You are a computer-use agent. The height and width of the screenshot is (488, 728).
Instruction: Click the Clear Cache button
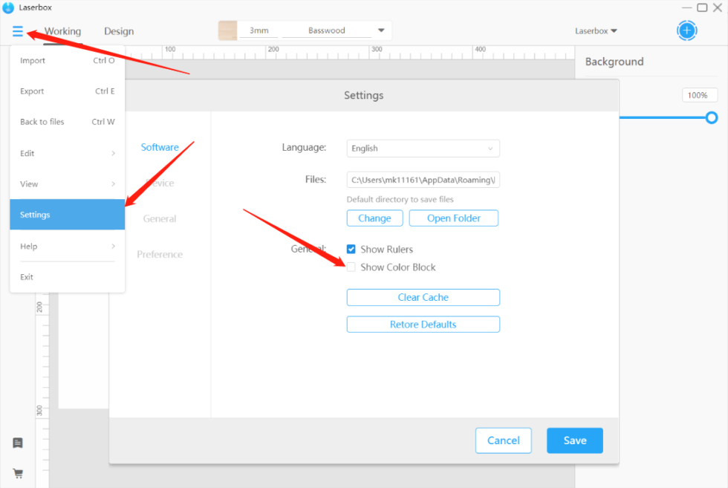tap(423, 297)
